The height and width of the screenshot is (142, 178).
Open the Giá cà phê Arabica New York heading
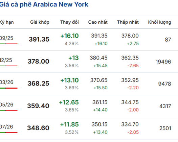point(44,4)
